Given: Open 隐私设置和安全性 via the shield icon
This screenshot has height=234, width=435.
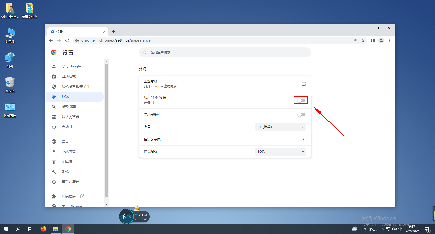Looking at the screenshot, I should (54, 86).
